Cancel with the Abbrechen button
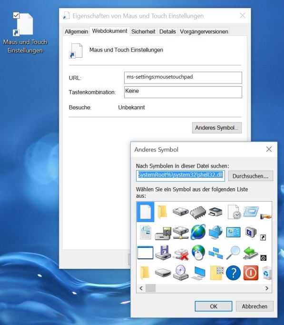 click(x=255, y=306)
